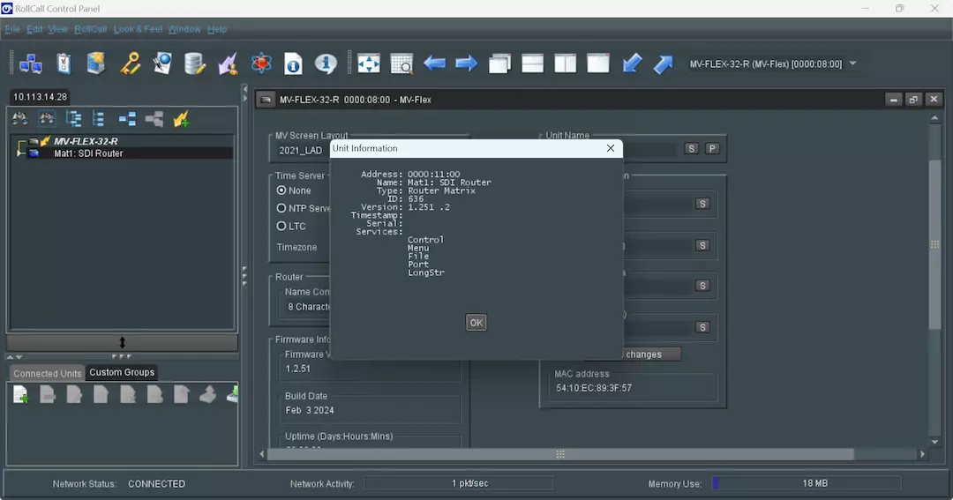Viewport: 953px width, 500px height.
Task: Click the vertical scrollbar down arrow
Action: click(934, 443)
